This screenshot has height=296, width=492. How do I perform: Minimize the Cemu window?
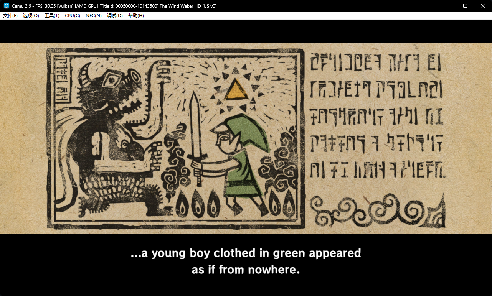[447, 6]
